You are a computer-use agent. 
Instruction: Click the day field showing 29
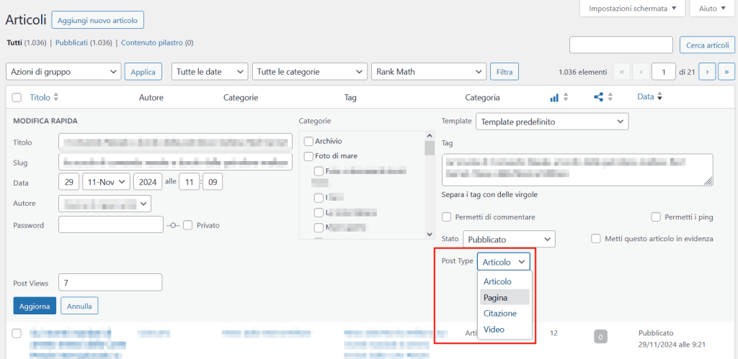point(69,182)
